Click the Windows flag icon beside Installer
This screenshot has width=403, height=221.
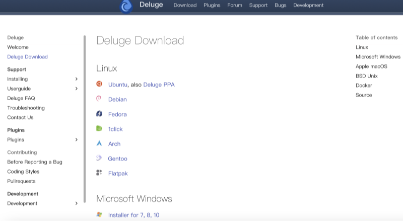tap(99, 214)
